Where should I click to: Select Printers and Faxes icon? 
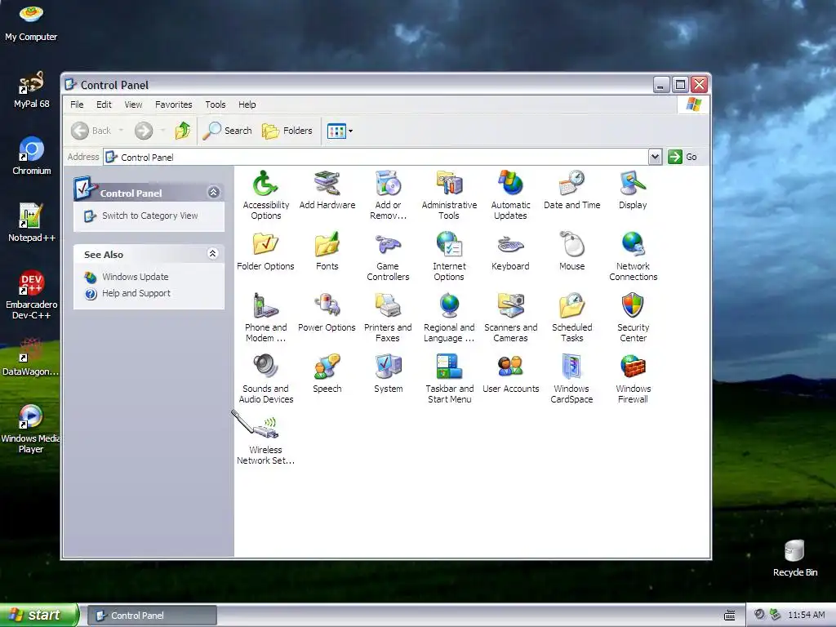tap(388, 318)
